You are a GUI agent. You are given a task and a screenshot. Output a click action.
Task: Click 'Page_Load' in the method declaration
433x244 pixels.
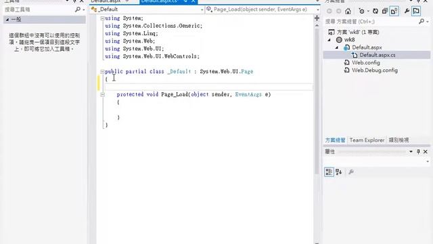coord(175,95)
